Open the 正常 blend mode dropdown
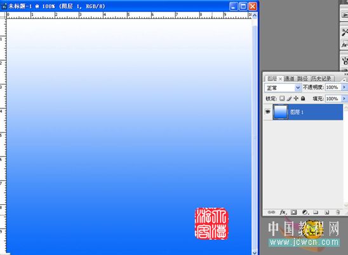The width and height of the screenshot is (348, 255). coord(283,88)
